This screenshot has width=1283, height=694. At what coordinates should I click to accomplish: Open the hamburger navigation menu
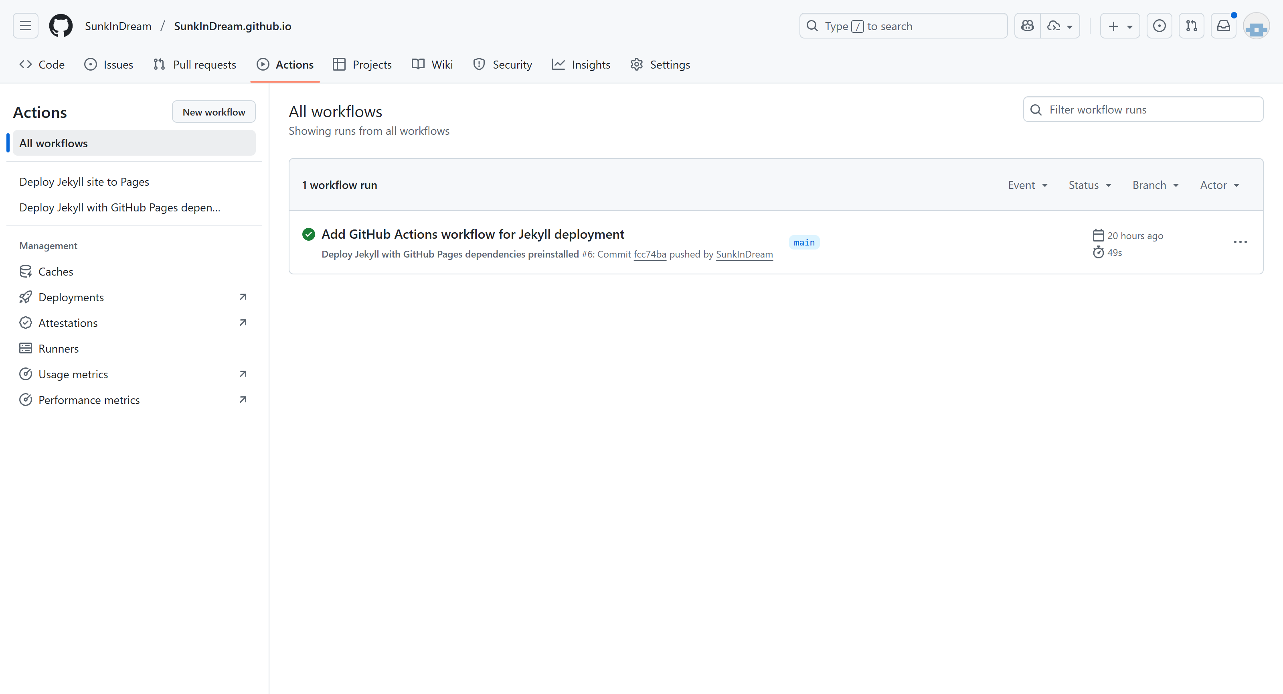click(x=25, y=26)
